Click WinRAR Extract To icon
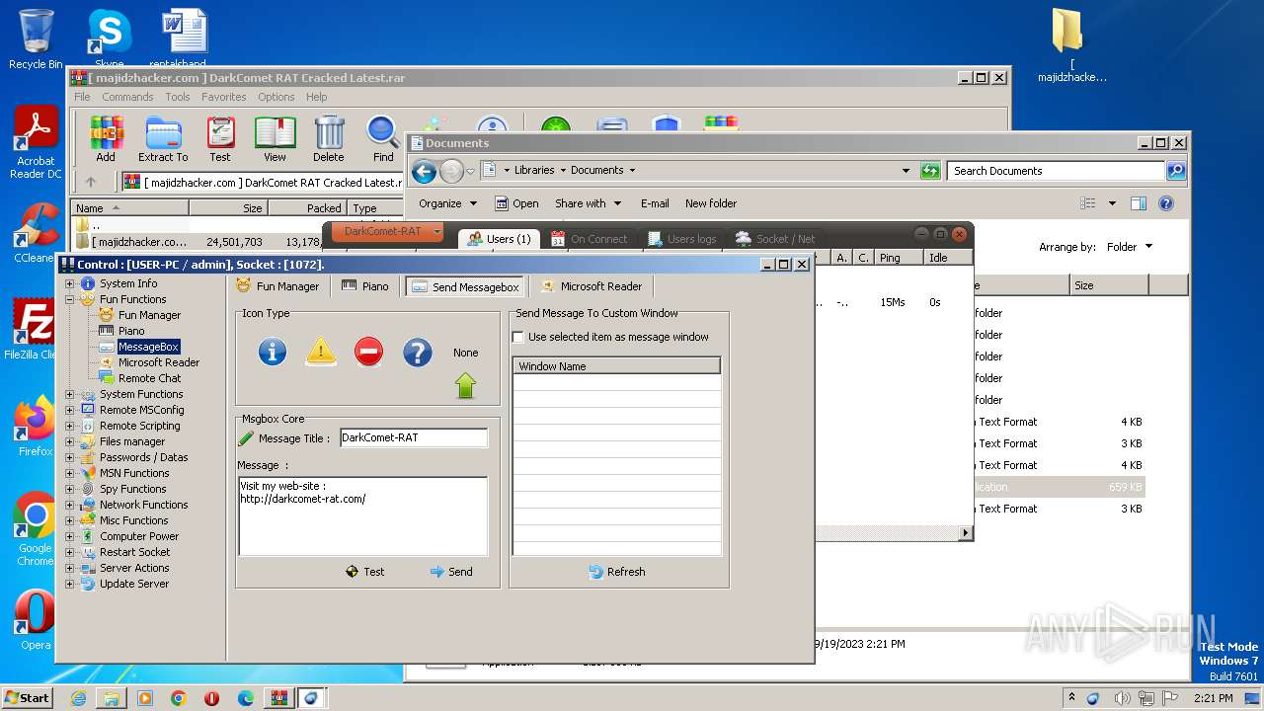 click(163, 139)
